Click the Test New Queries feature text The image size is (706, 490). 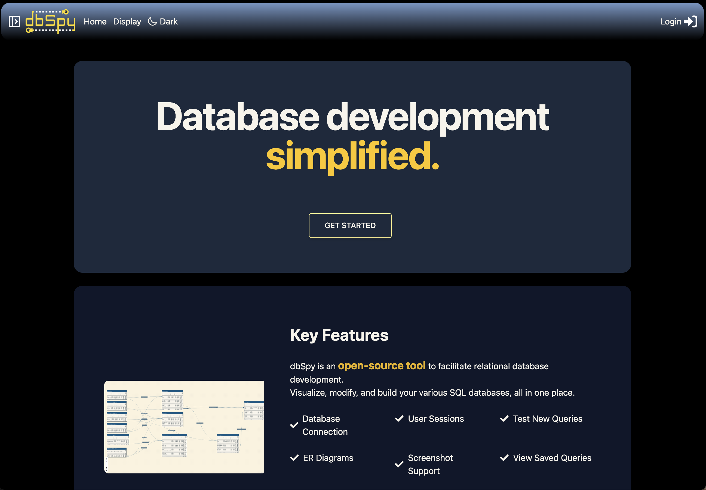548,418
